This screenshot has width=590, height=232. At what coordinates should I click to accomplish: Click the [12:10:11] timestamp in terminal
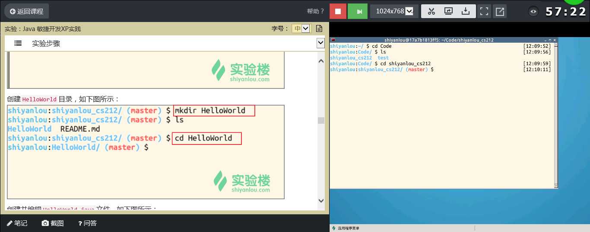[x=537, y=69]
